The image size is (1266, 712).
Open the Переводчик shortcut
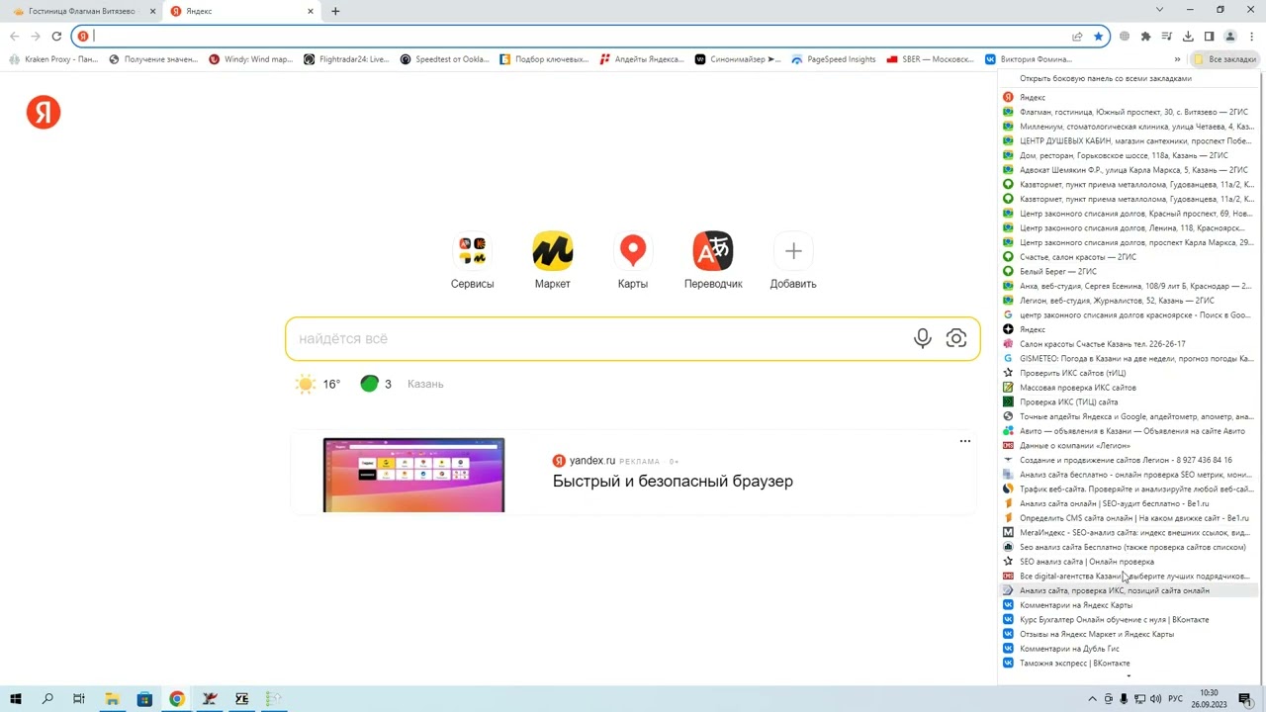point(713,262)
